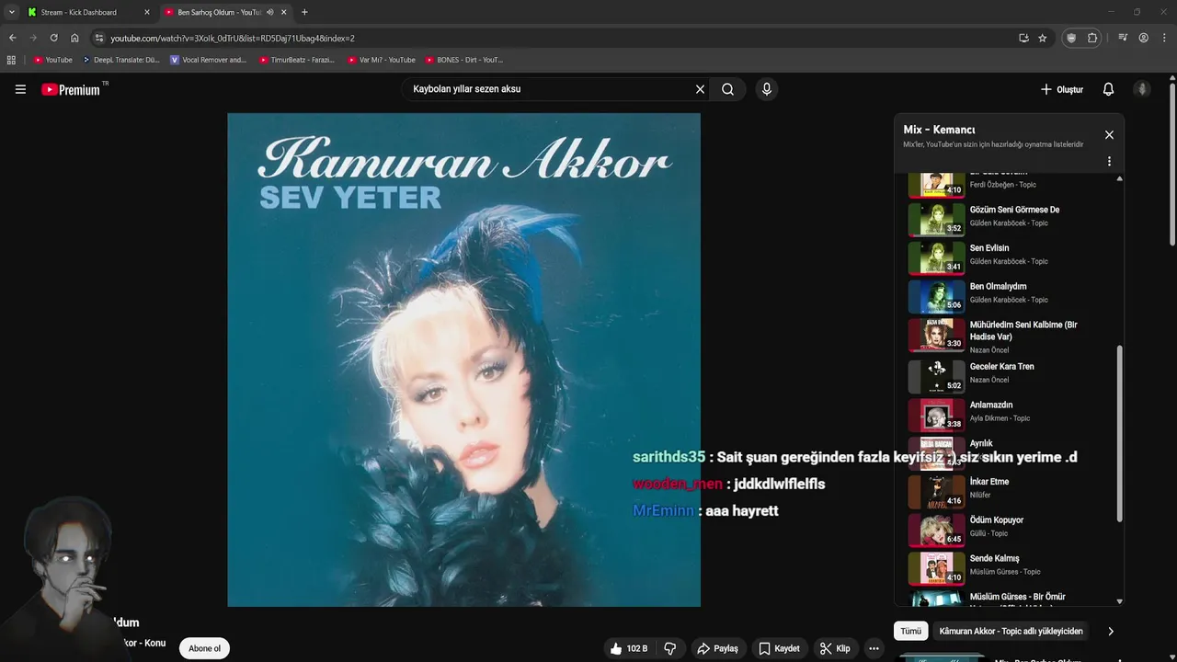1177x662 pixels.
Task: Select the Tümü filter chip
Action: pyautogui.click(x=910, y=631)
